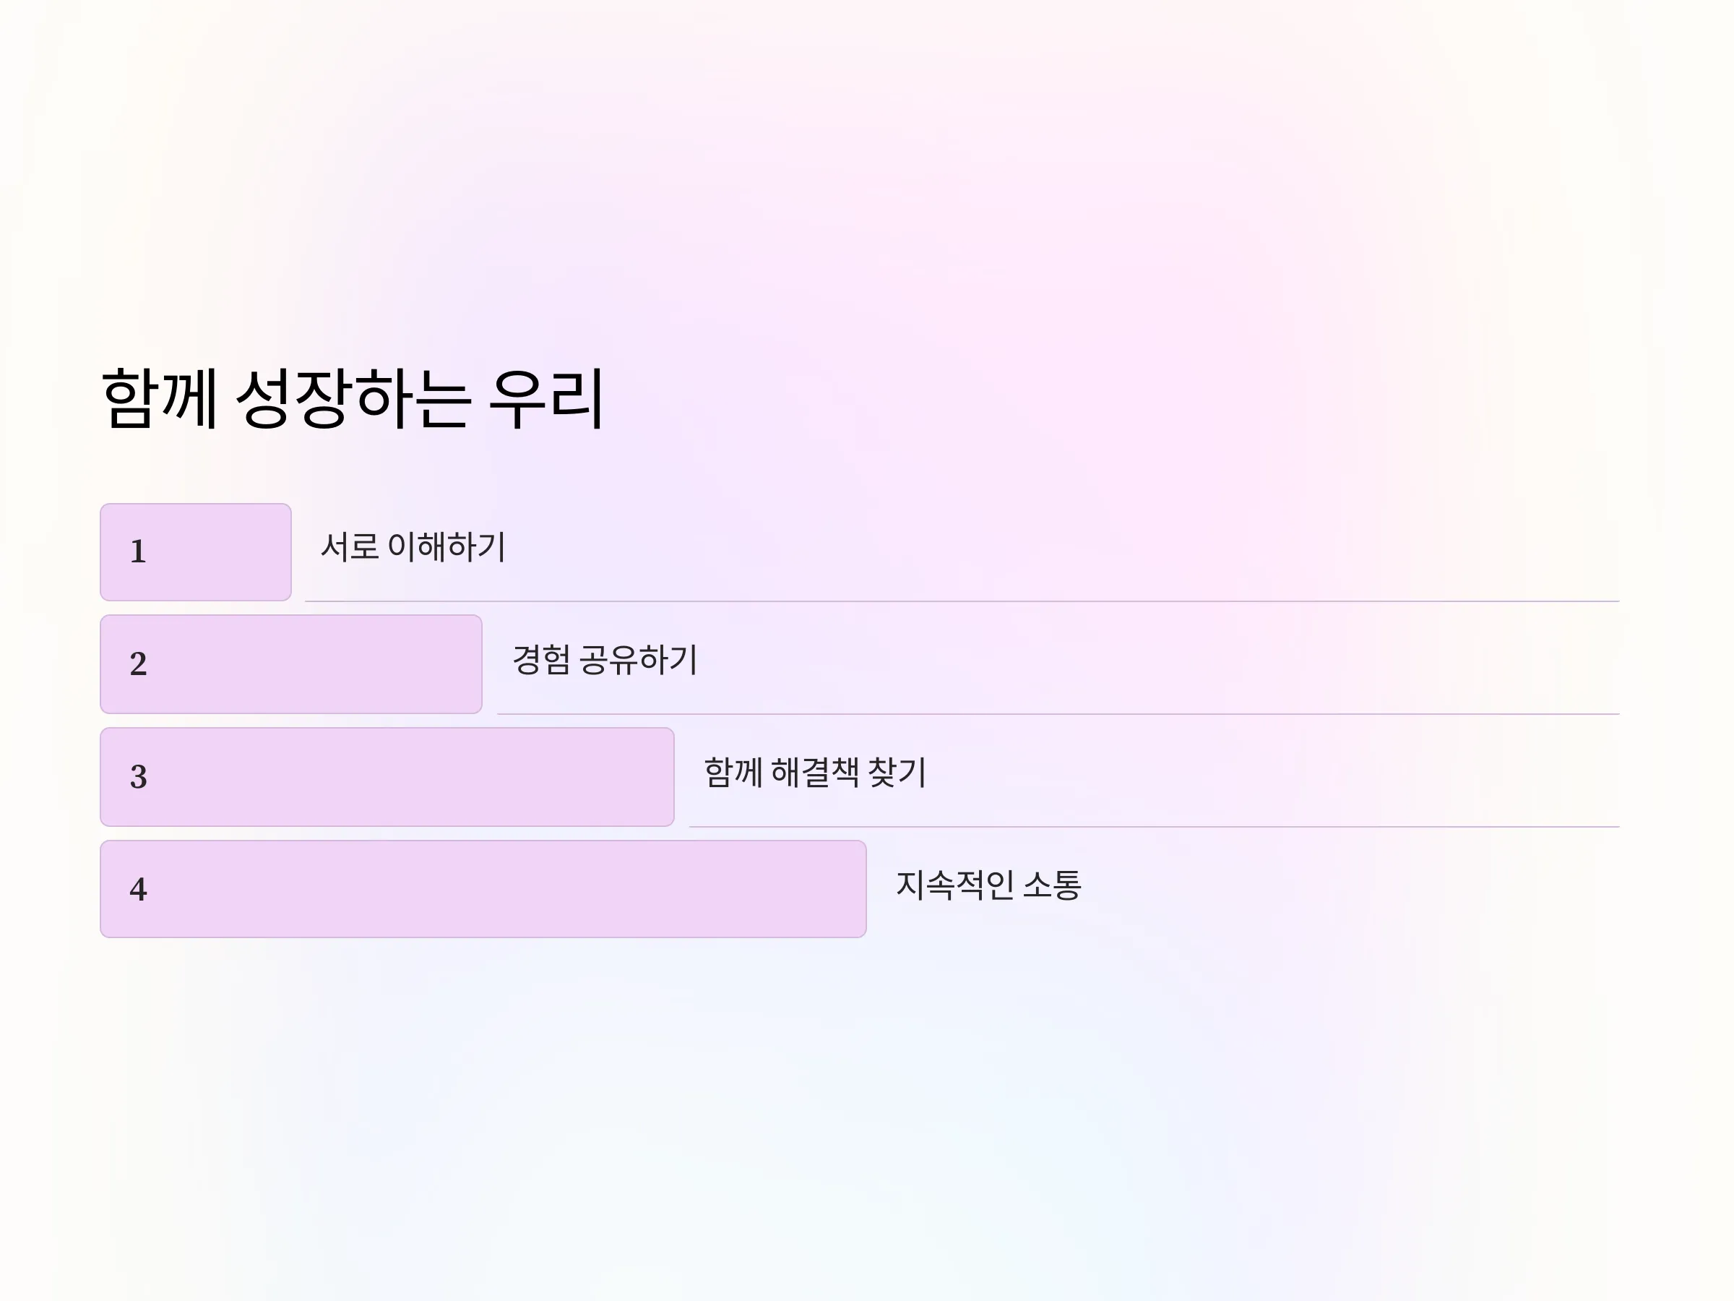Image resolution: width=1734 pixels, height=1301 pixels.
Task: Click the digit 3 inside third box
Action: pyautogui.click(x=138, y=776)
